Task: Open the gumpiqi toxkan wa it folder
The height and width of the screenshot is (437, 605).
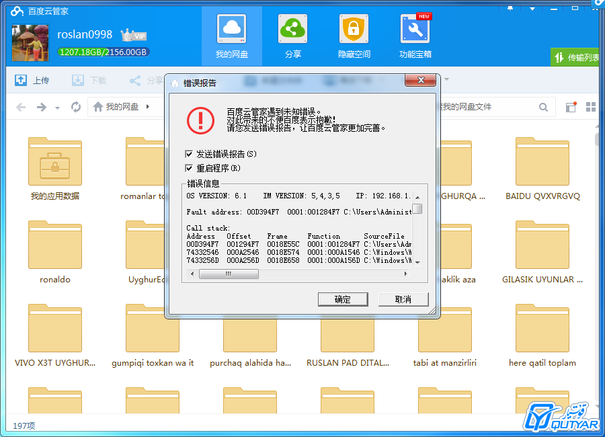Action: 153,329
